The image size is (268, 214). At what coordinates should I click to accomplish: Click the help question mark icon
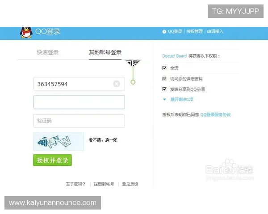(164, 32)
